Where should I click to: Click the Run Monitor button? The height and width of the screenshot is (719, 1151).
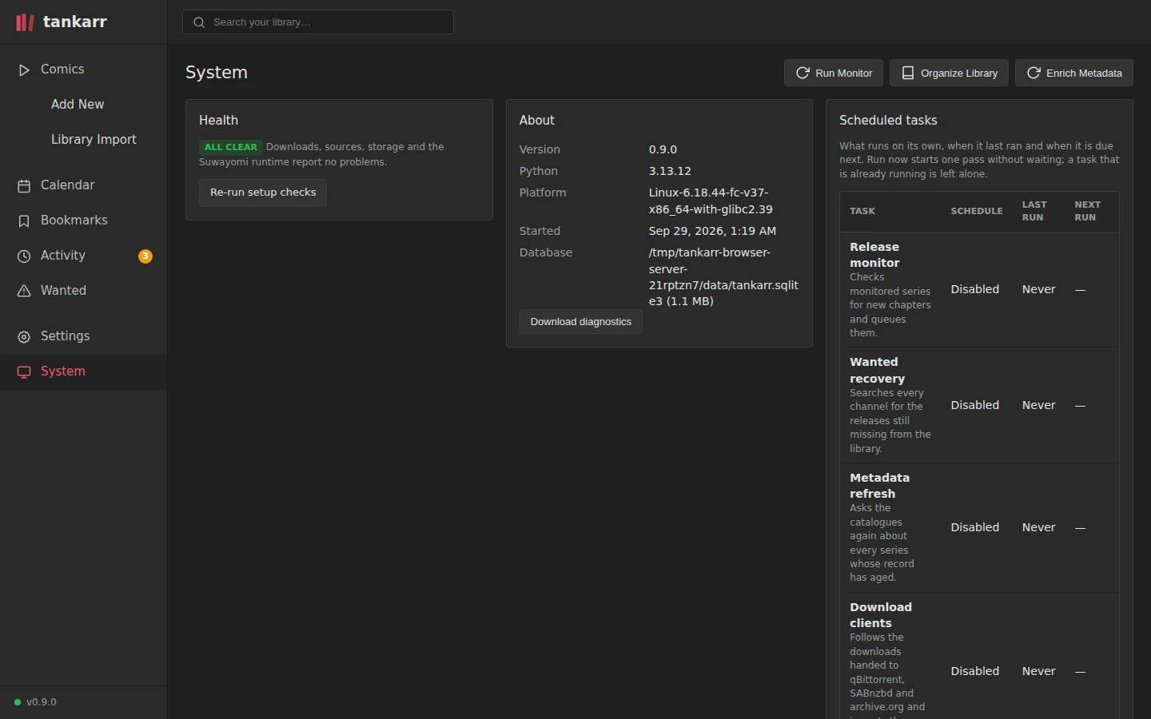[x=834, y=73]
